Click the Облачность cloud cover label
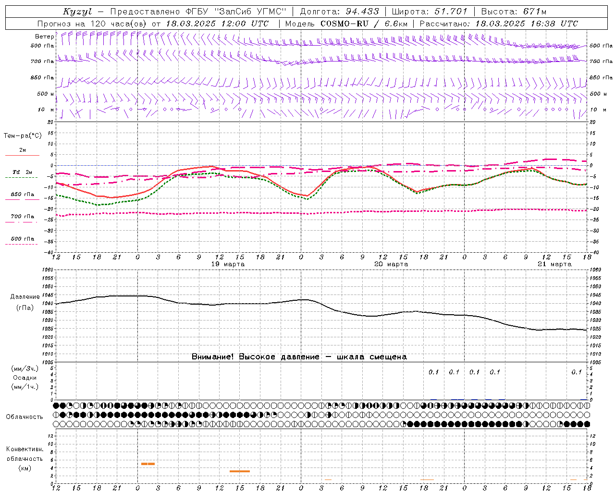The height and width of the screenshot is (492, 615). [x=25, y=417]
